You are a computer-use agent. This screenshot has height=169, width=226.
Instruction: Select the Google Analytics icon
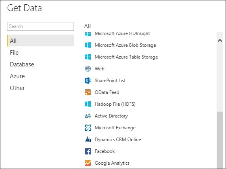pos(88,163)
